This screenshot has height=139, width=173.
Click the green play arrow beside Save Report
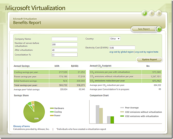click(159, 29)
